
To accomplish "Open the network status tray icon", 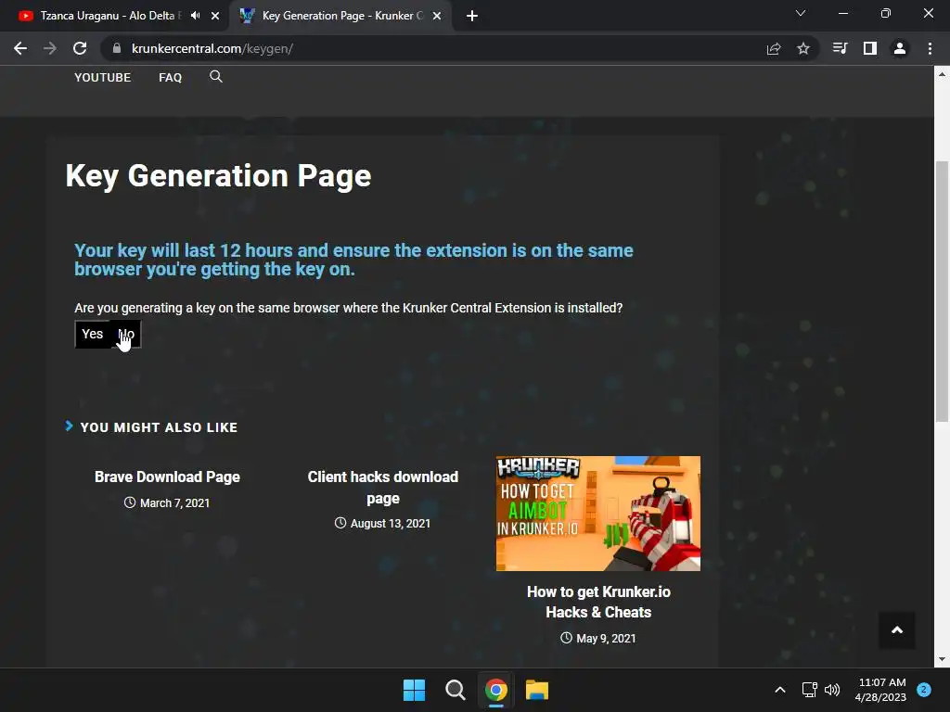I will click(x=809, y=690).
